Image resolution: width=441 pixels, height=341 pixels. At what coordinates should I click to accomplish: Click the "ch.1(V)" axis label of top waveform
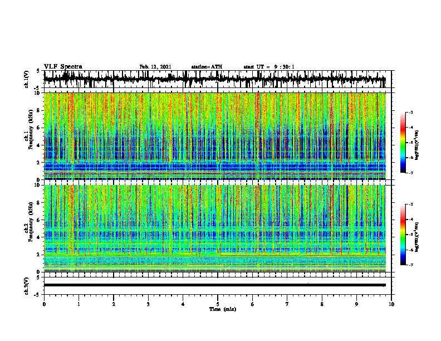pyautogui.click(x=27, y=79)
